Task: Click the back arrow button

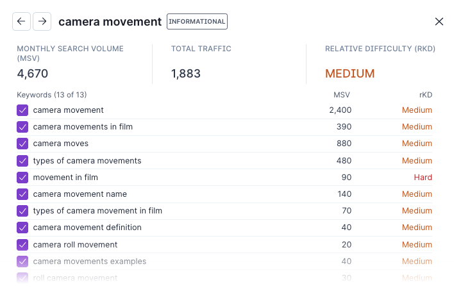Action: (21, 21)
